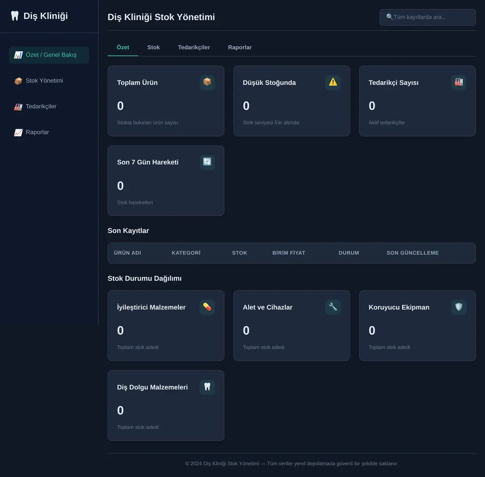Select Özet / Genel Bakış in the sidebar
Screen dimensions: 485x477
(x=49, y=55)
